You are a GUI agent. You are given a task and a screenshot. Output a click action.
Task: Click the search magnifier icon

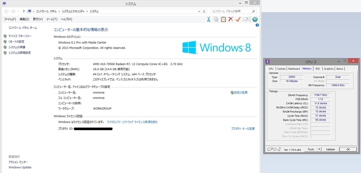tap(254, 11)
